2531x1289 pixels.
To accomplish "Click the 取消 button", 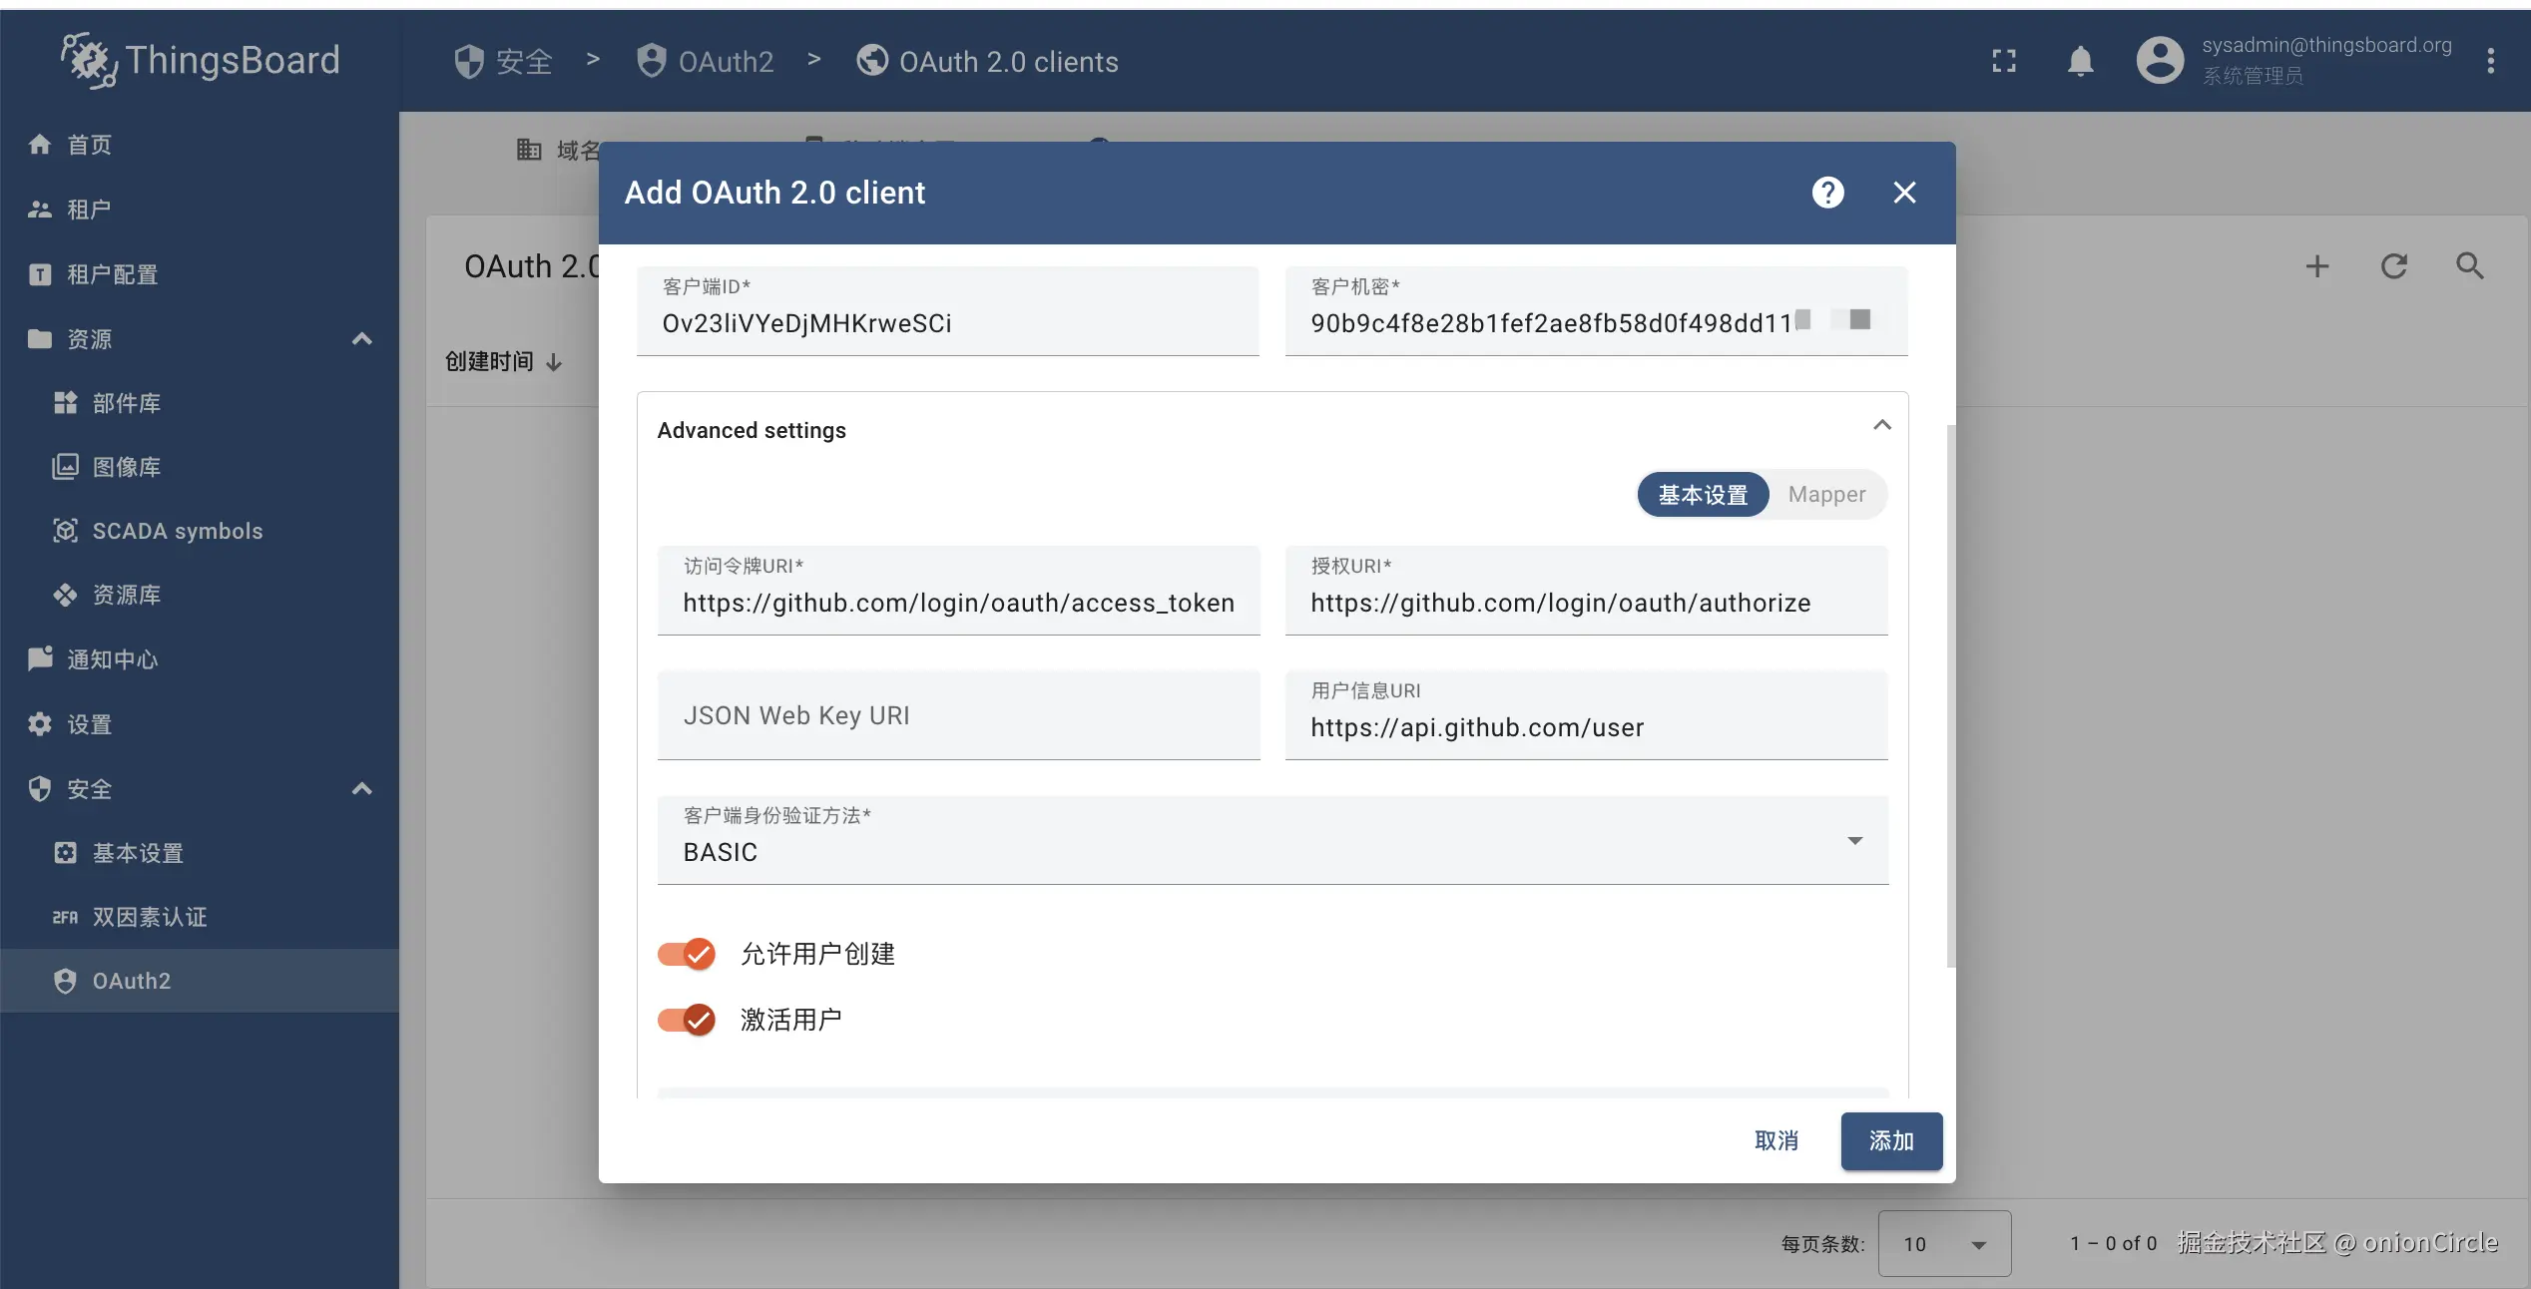I will [x=1775, y=1140].
